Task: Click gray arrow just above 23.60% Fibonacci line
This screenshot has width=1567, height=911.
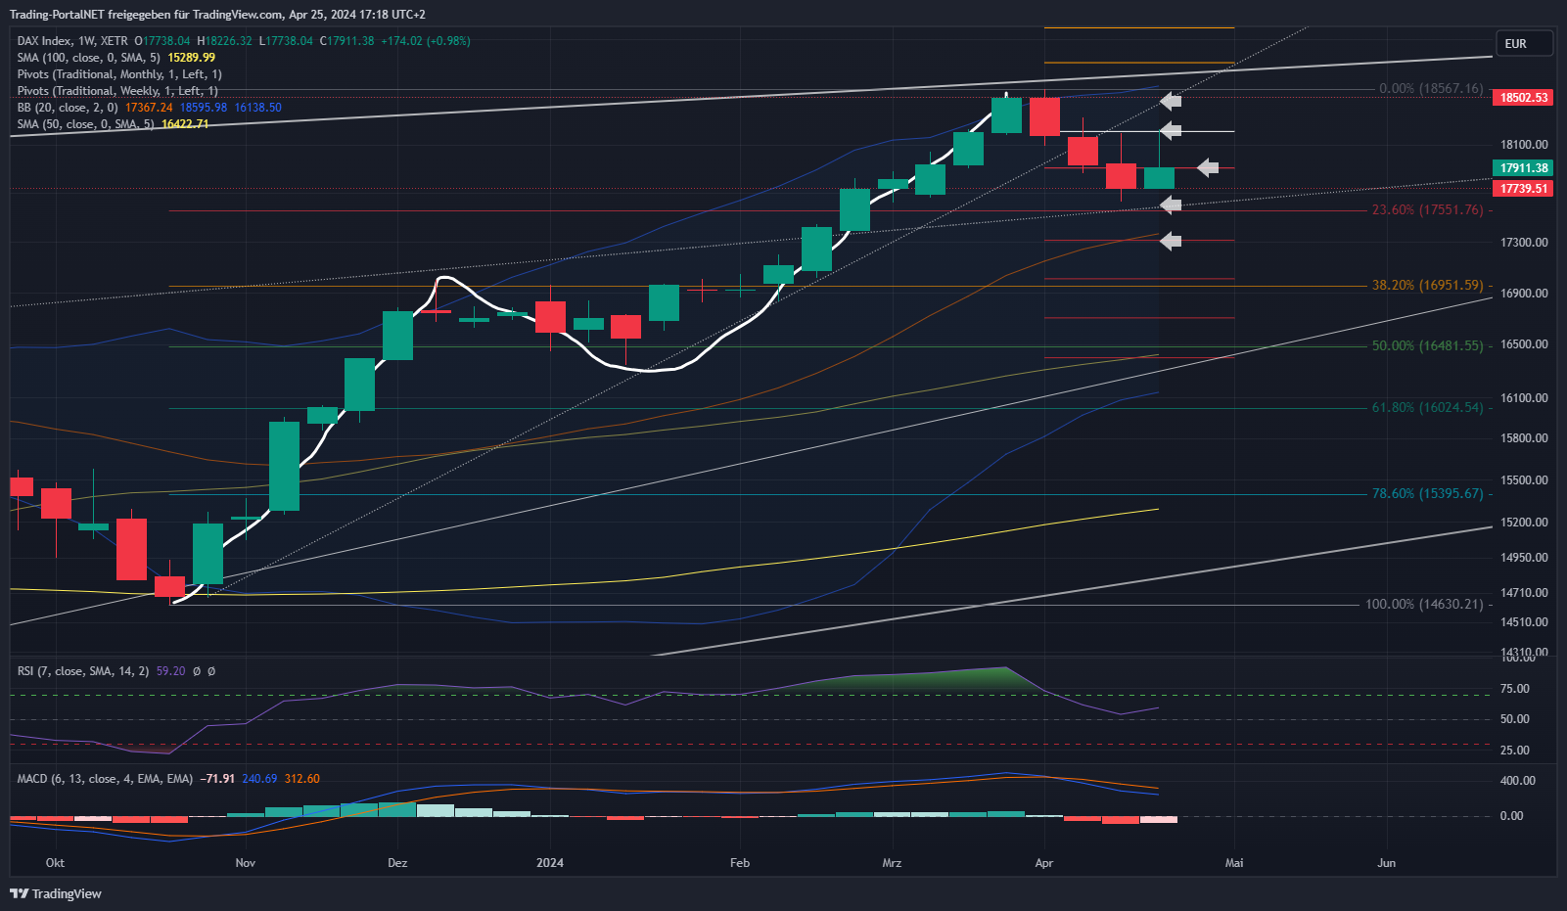Action: click(x=1171, y=205)
